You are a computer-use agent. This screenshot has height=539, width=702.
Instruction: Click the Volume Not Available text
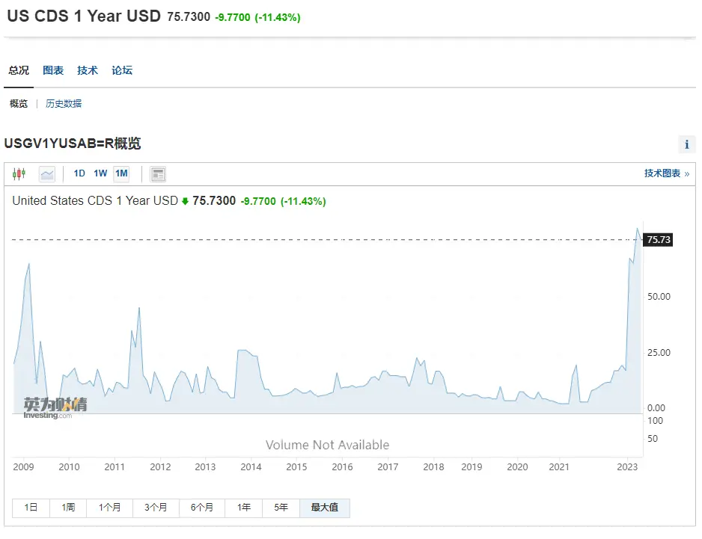pos(327,445)
